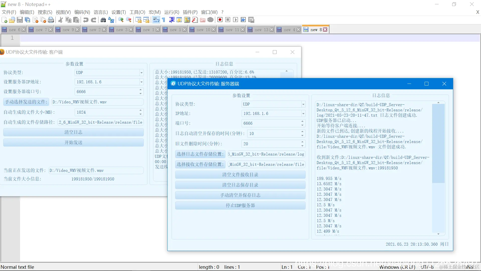Screen dimensions: 481x271
Task: Click the Print toolbar icon
Action: click(x=51, y=20)
